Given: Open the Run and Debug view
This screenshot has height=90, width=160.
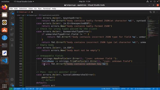Looking at the screenshot, I should pyautogui.click(x=12, y=29).
